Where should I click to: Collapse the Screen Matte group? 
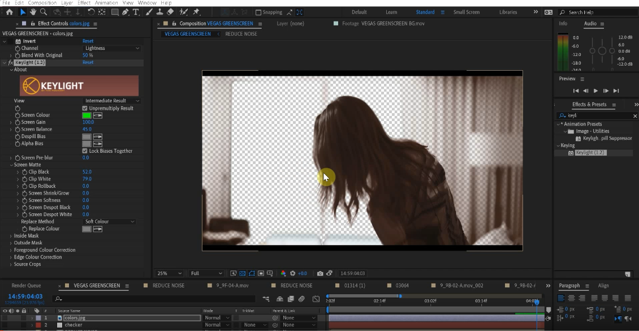click(x=11, y=165)
